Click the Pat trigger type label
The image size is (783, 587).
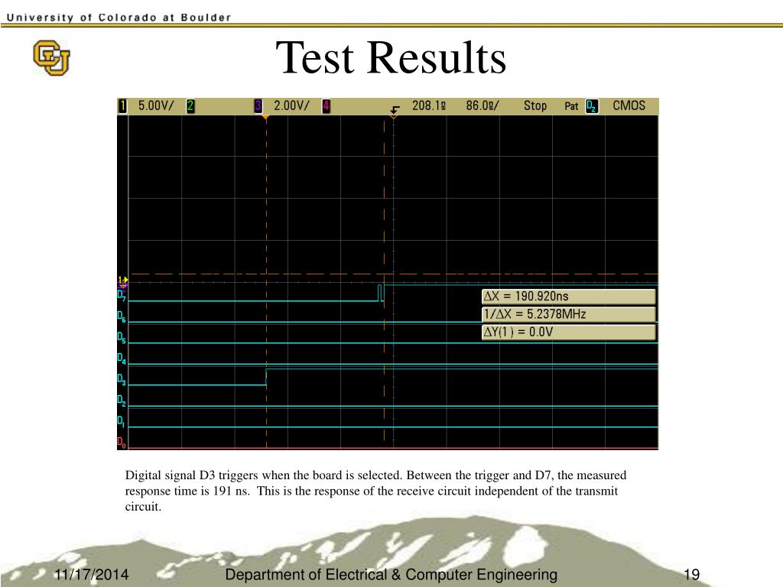(x=571, y=106)
